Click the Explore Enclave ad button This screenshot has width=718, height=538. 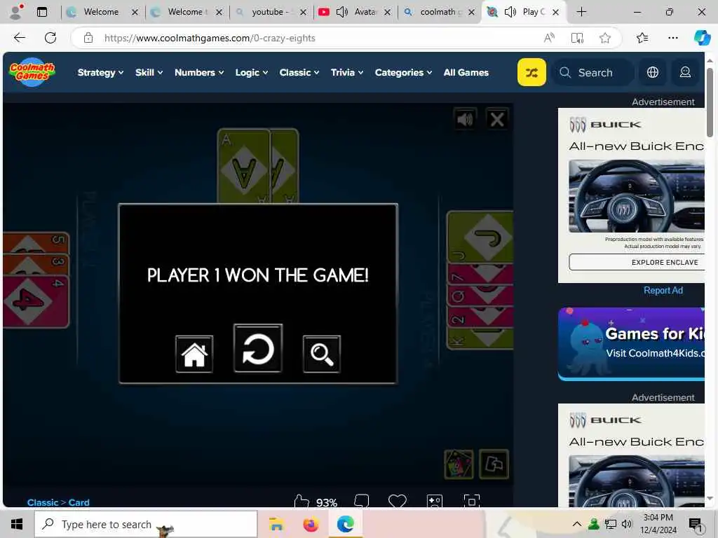pos(637,262)
